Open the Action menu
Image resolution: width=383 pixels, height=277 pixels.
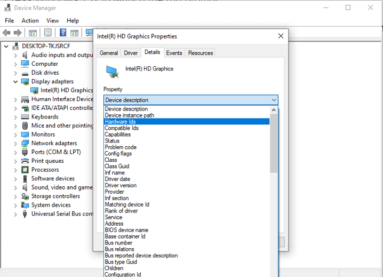point(30,20)
